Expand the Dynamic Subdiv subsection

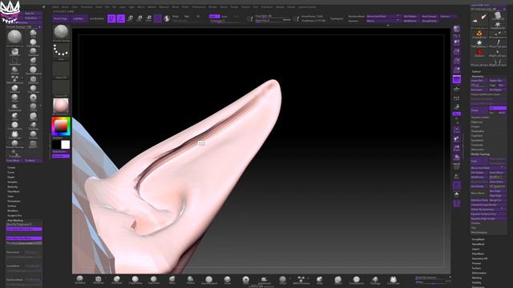coord(480,118)
